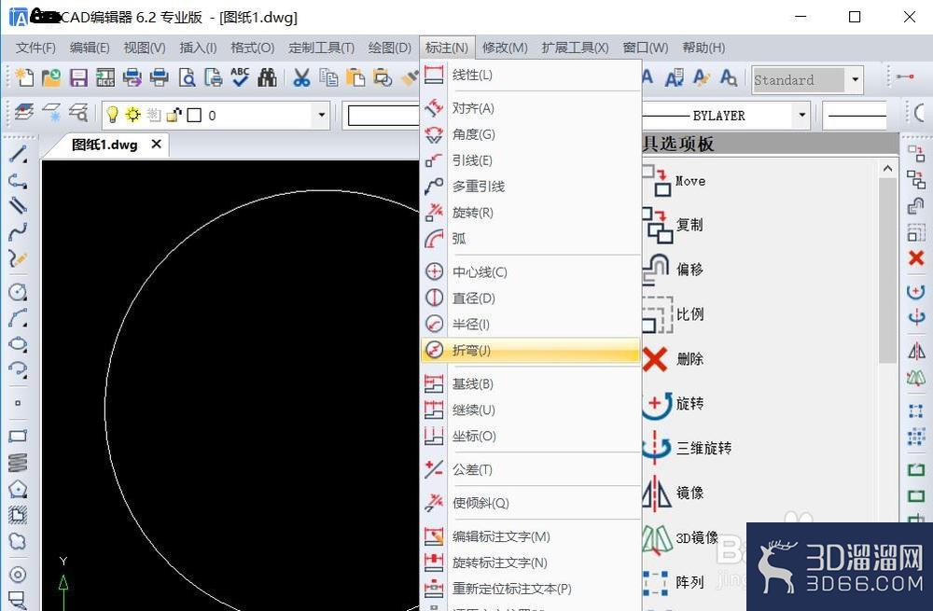Open the Standard text style dropdown
Viewport: 933px width, 611px height.
tap(855, 79)
